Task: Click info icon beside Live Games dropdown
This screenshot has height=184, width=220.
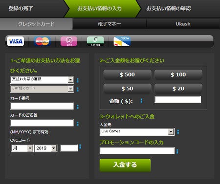Action: [x=178, y=132]
